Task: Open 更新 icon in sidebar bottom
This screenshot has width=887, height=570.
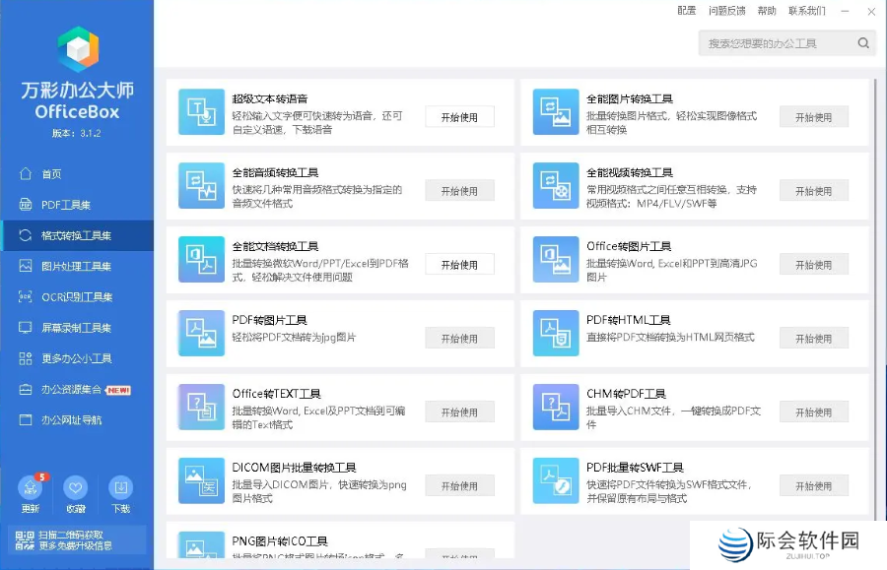Action: 31,488
